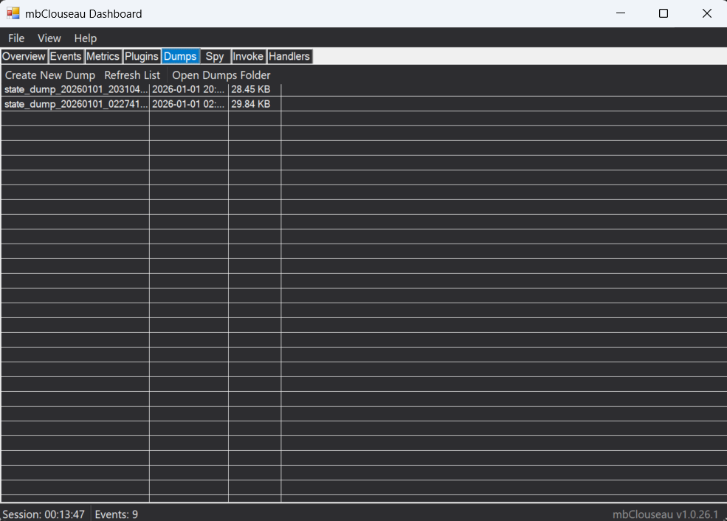This screenshot has width=727, height=521.
Task: Switch to the Invoke tab
Action: point(248,56)
